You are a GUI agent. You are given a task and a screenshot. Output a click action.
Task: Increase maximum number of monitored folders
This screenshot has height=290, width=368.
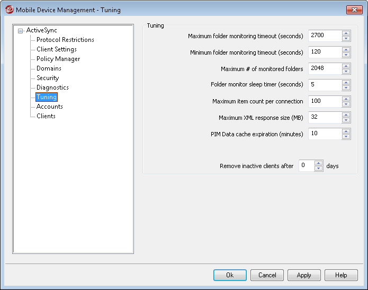coord(346,66)
